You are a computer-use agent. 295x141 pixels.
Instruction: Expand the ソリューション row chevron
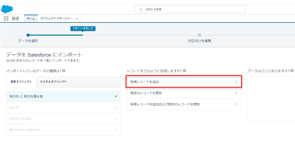[x=115, y=119]
